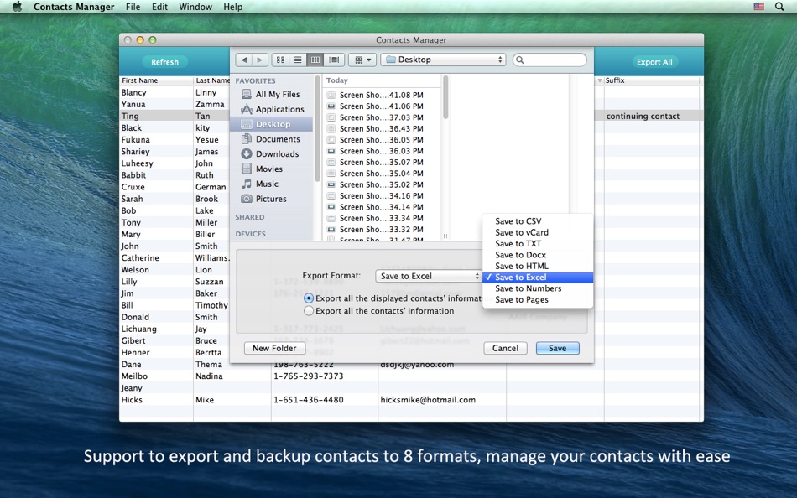Click phone number 1-765-293-7373
The image size is (797, 498).
point(309,376)
